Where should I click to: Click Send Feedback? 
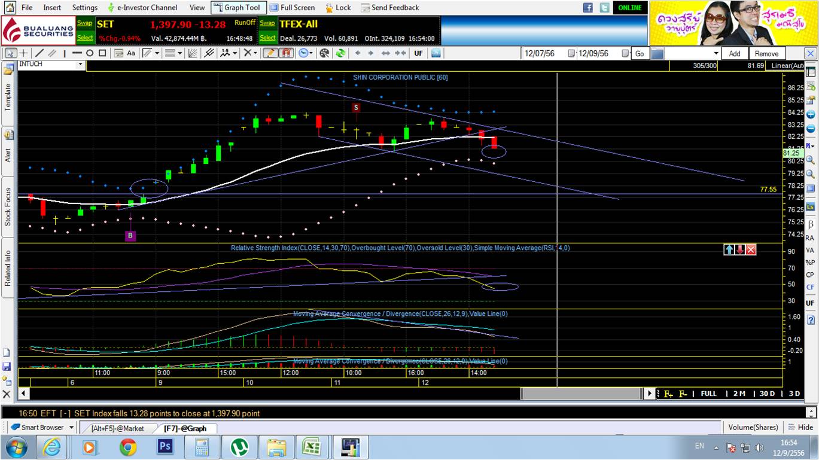click(390, 8)
